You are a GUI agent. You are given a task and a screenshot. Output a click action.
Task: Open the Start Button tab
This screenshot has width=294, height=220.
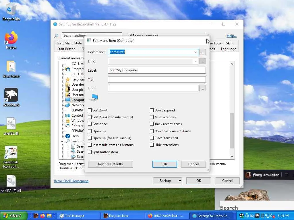pyautogui.click(x=66, y=49)
